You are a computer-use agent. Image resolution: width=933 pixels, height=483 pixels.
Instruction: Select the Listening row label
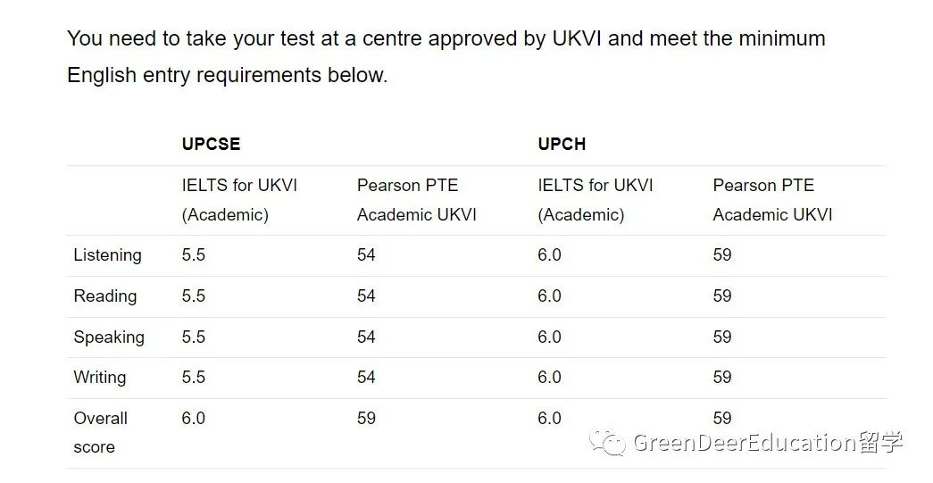107,255
